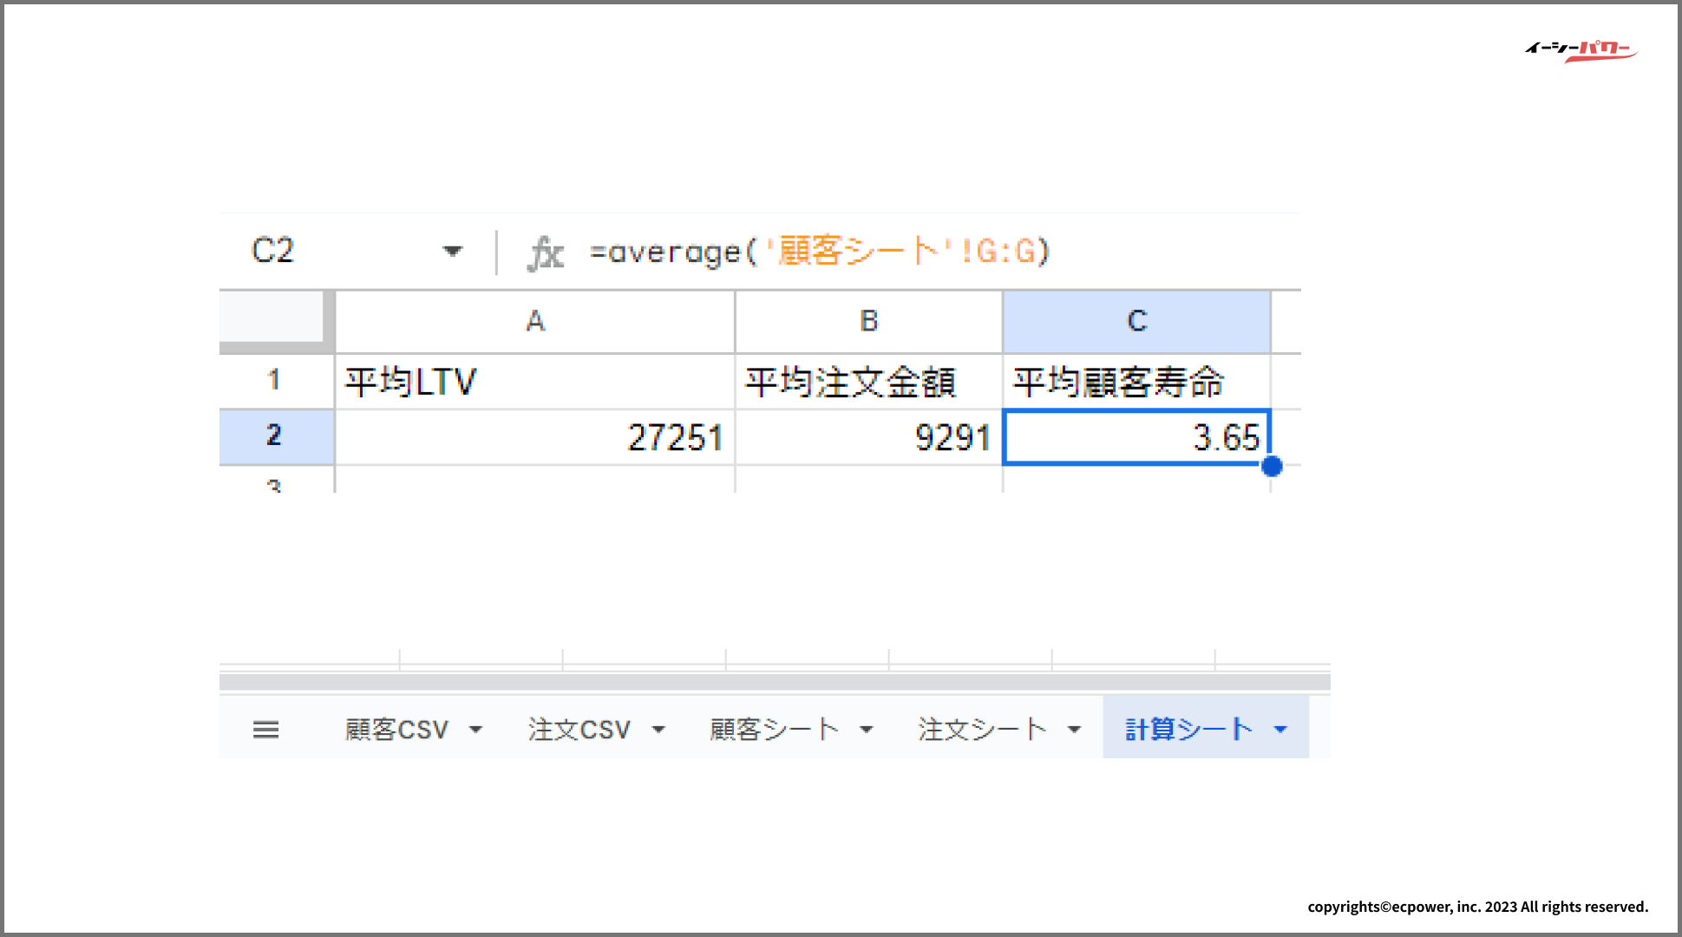Click the average formula in the formula bar

[x=819, y=252]
